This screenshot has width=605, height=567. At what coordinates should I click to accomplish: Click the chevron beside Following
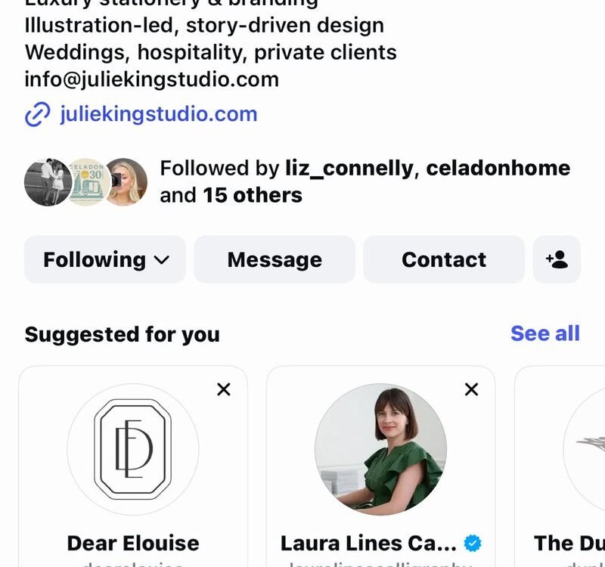click(x=162, y=260)
